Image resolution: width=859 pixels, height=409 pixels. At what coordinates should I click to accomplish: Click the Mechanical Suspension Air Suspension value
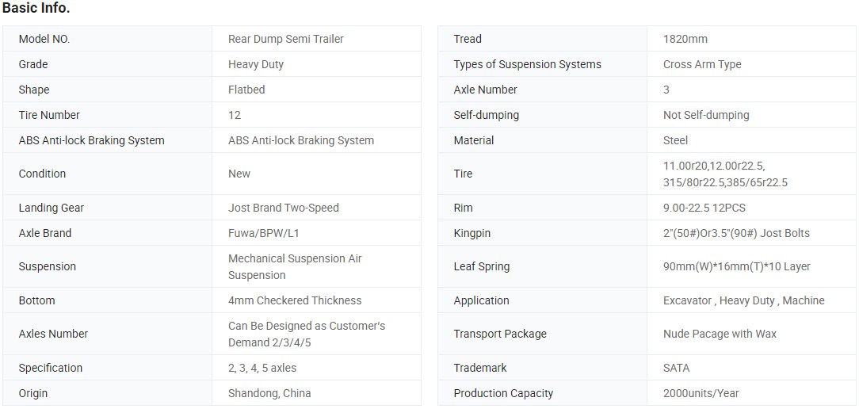[x=295, y=266]
